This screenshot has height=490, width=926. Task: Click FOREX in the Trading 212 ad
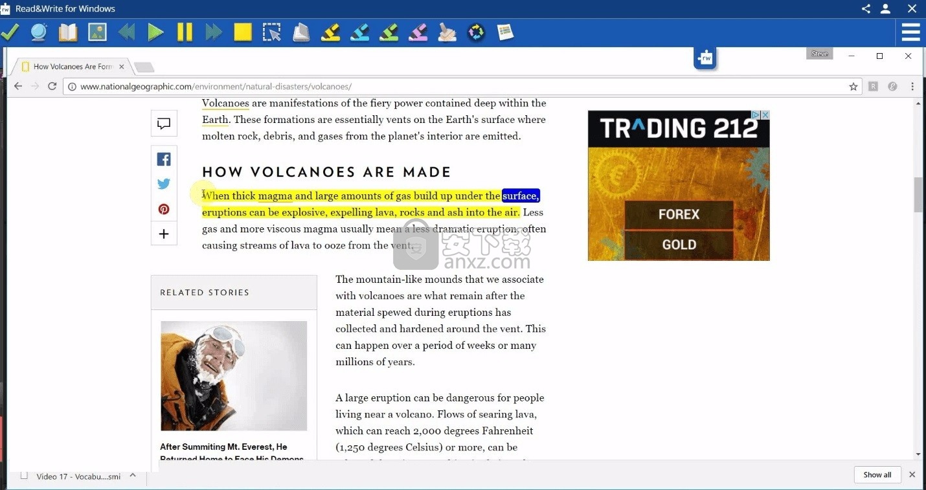tap(679, 214)
